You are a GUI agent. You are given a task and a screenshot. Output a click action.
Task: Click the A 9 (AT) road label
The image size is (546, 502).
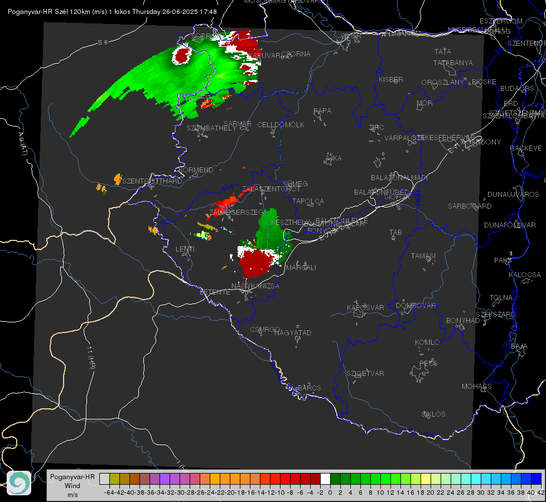click(x=22, y=144)
